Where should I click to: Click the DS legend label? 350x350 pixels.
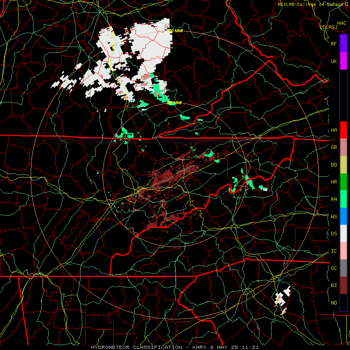point(334,234)
